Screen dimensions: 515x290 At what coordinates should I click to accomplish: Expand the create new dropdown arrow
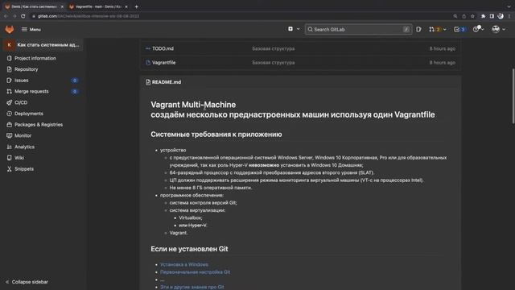[x=299, y=29]
